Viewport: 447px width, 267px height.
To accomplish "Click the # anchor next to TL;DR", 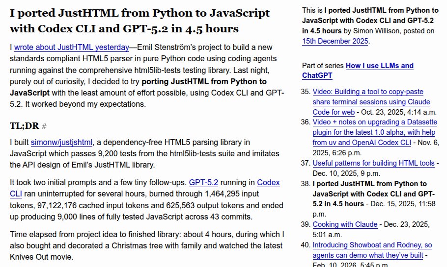I will coord(44,126).
